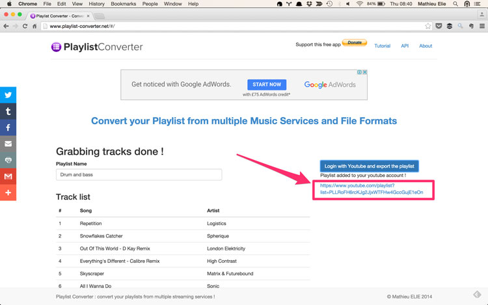Click the Time Machine clock icon
488x305 pixels.
pos(329,4)
